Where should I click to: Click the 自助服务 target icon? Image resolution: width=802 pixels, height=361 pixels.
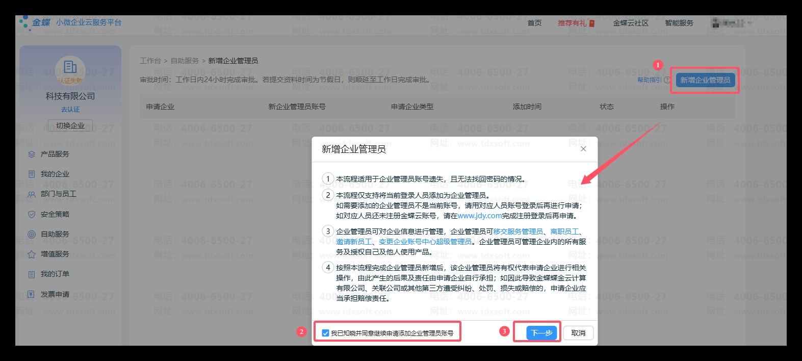32,234
